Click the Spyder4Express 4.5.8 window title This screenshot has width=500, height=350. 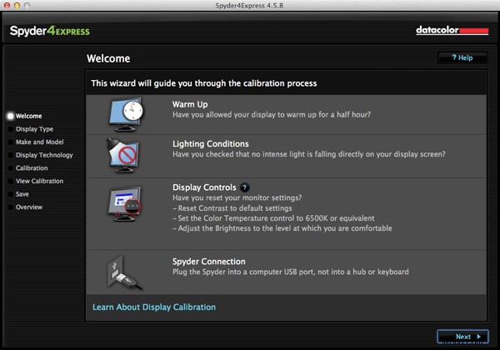click(249, 6)
